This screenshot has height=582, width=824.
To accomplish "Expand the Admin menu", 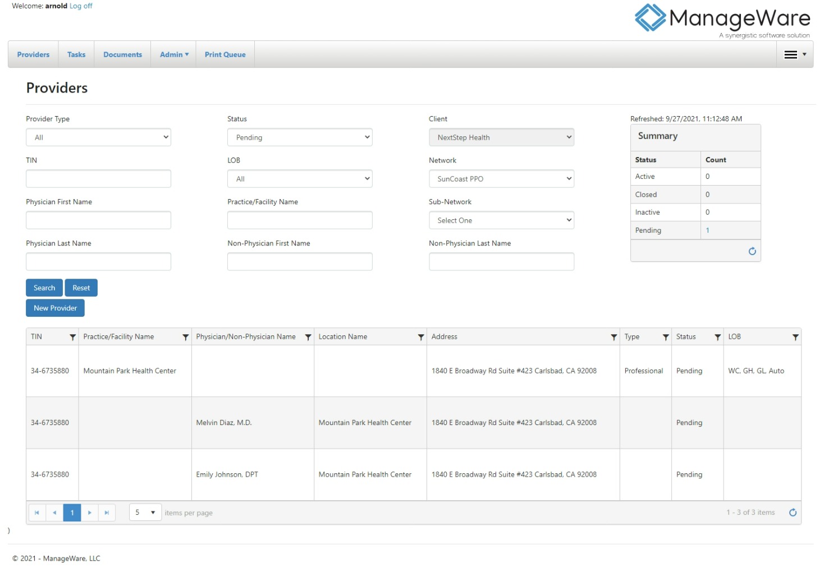I will pyautogui.click(x=174, y=54).
